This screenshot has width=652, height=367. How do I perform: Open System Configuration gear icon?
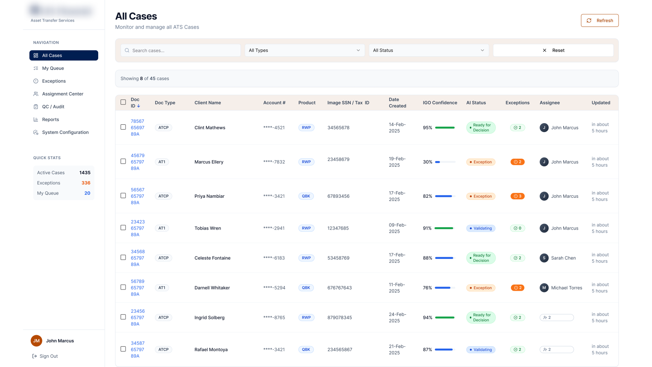(x=36, y=133)
